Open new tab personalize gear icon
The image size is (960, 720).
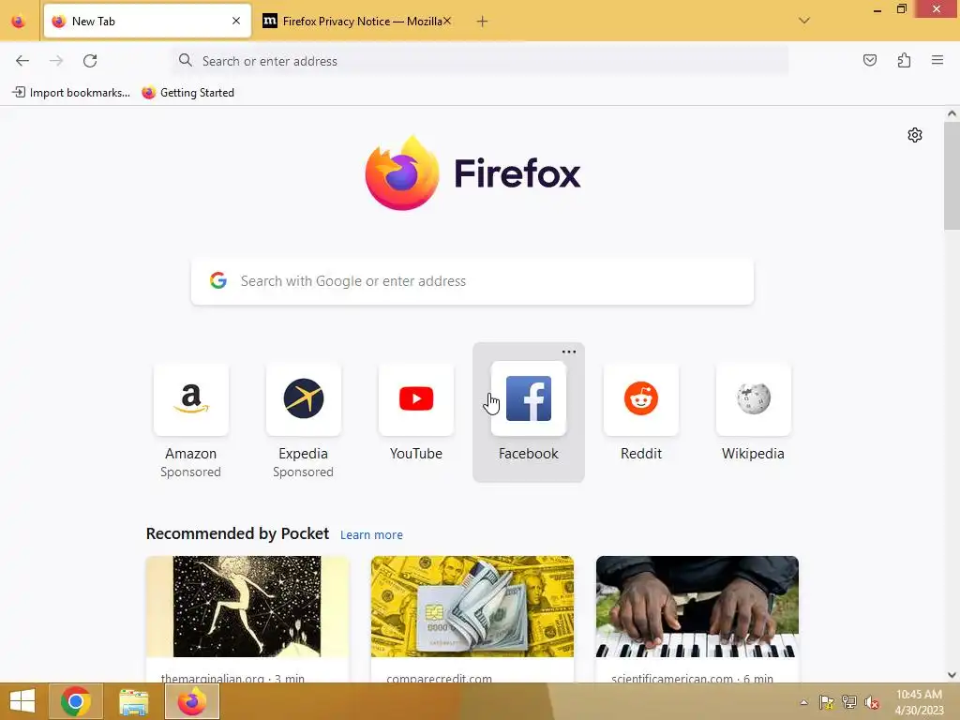[915, 135]
